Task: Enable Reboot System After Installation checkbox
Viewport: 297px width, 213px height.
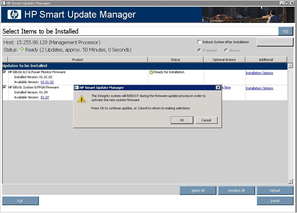Action: coord(199,42)
